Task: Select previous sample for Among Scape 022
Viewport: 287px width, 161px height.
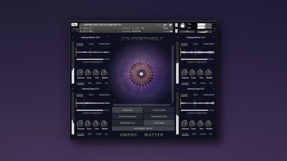Action: point(178,89)
